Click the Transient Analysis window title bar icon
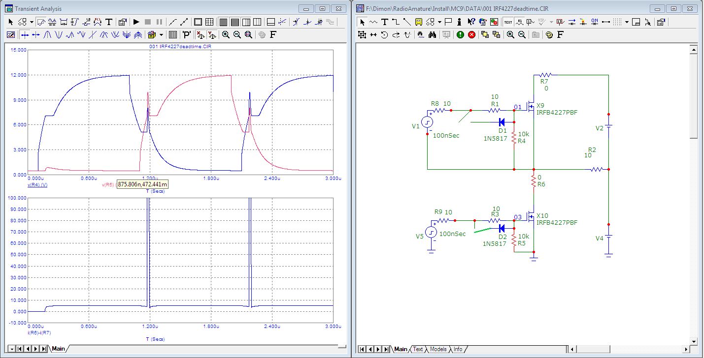 (x=8, y=8)
